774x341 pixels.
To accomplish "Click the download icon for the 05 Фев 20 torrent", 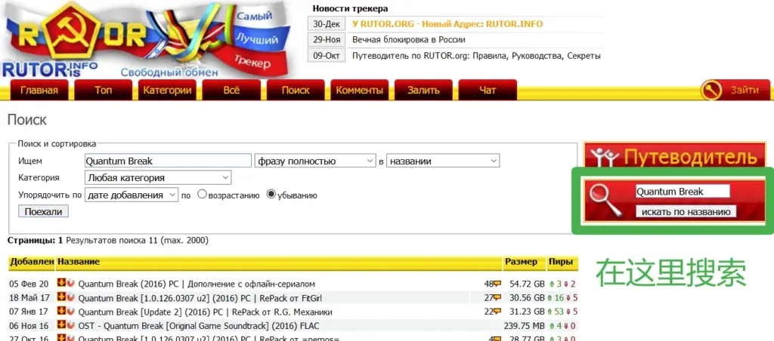I will (x=62, y=283).
